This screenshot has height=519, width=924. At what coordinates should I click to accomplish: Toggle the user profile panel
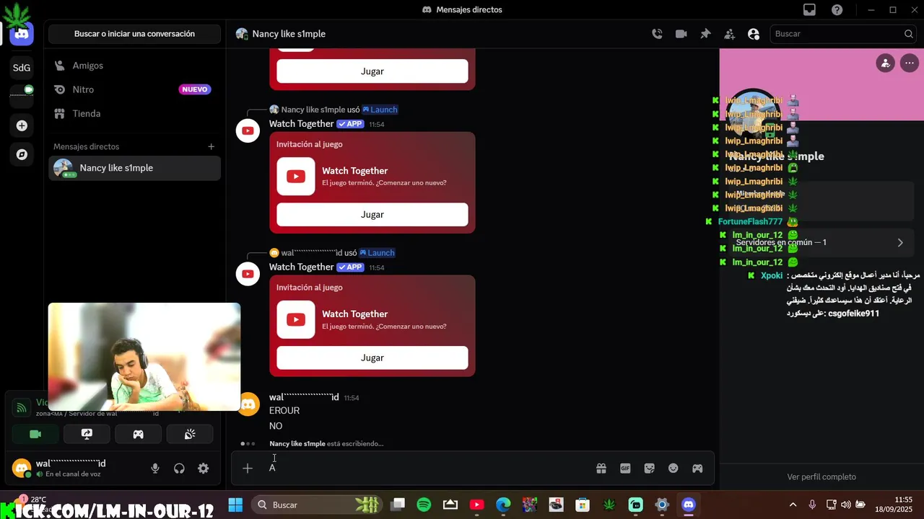(754, 34)
